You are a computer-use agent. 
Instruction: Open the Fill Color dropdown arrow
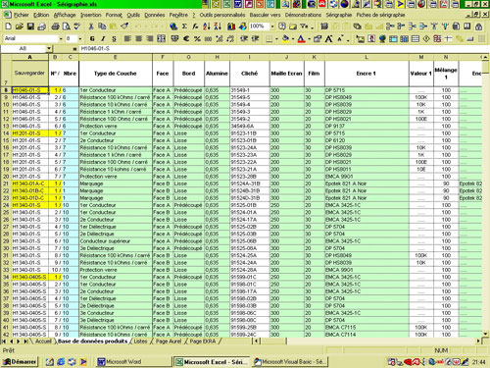(x=293, y=39)
